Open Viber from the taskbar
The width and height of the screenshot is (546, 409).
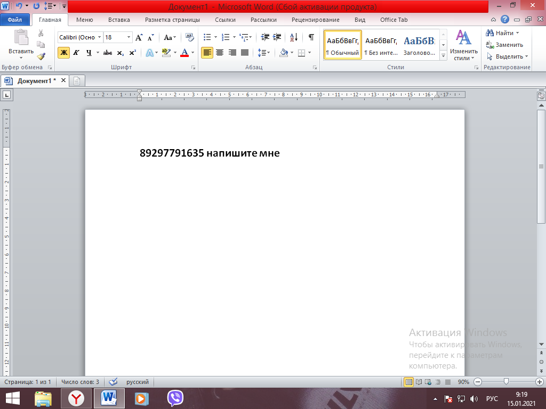click(x=175, y=398)
